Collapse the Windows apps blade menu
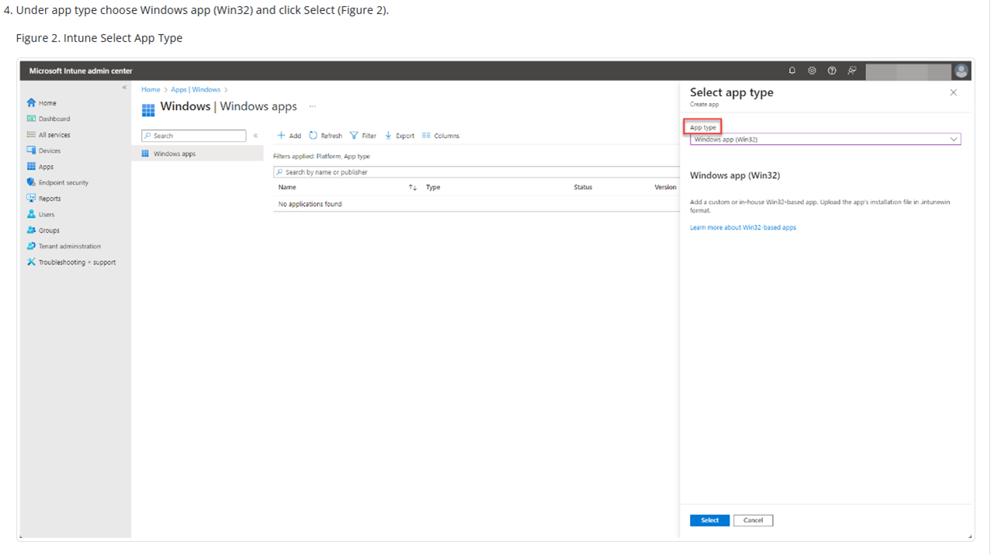 coord(255,136)
